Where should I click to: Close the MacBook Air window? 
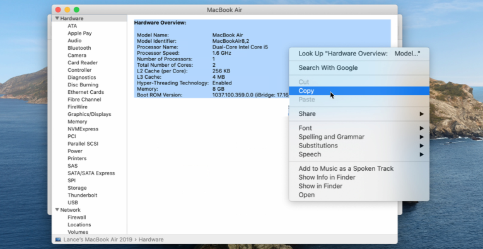point(58,10)
